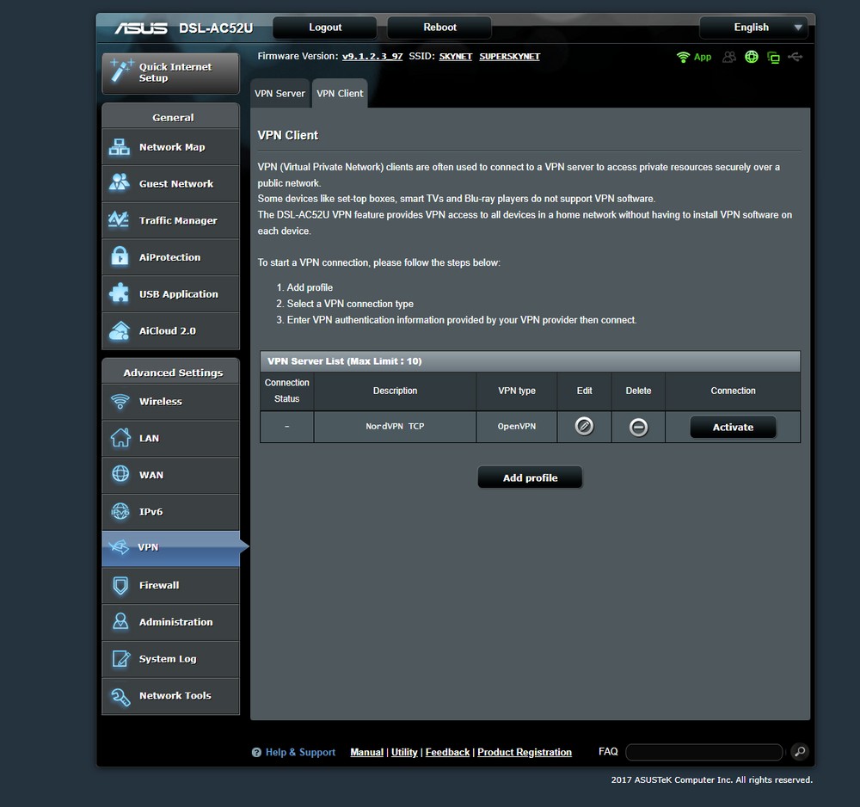Image resolution: width=860 pixels, height=807 pixels.
Task: Click the LAN clients status icon
Action: tap(773, 58)
